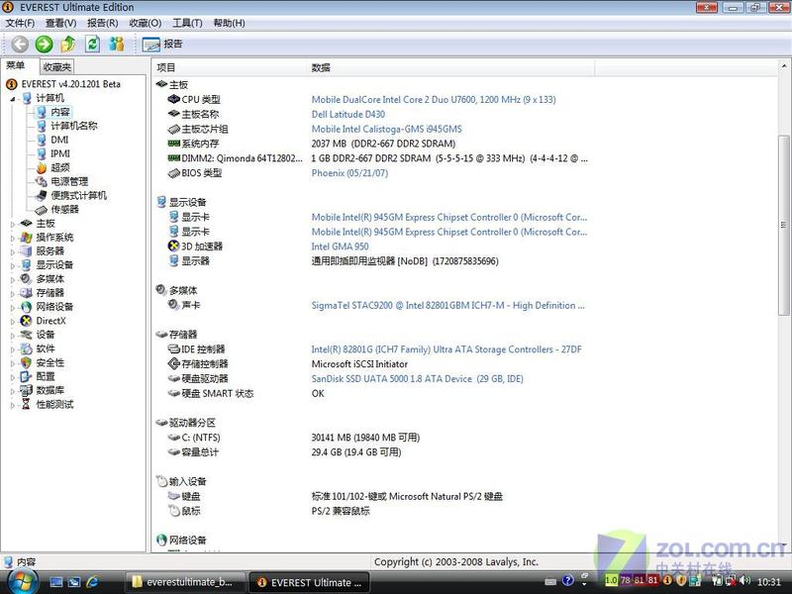Click the 安全性 shield icon

(27, 362)
